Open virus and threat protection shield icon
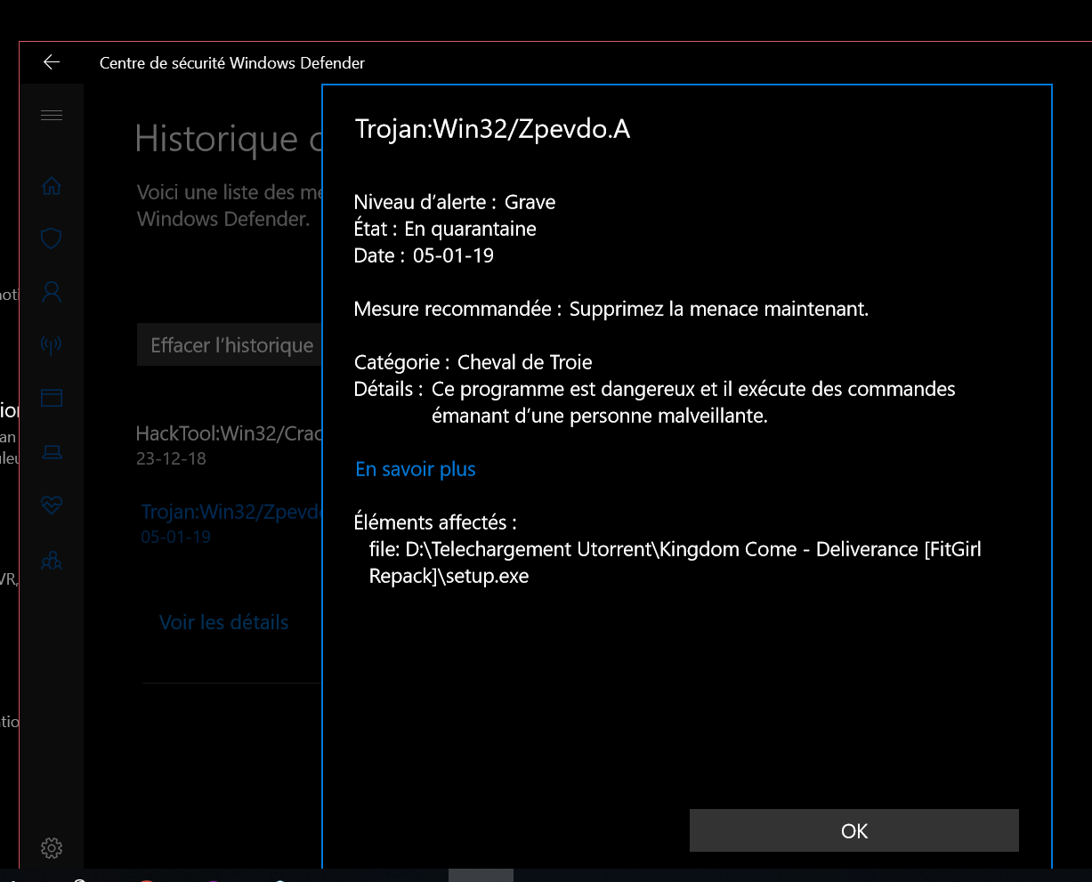Screen dimensions: 1092x882 [52, 239]
